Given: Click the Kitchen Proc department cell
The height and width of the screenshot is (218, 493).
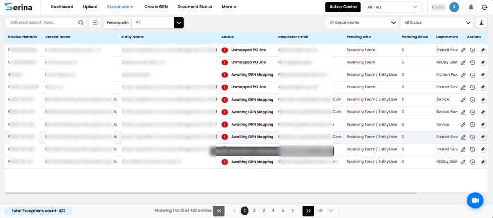Looking at the screenshot, I should point(447,75).
